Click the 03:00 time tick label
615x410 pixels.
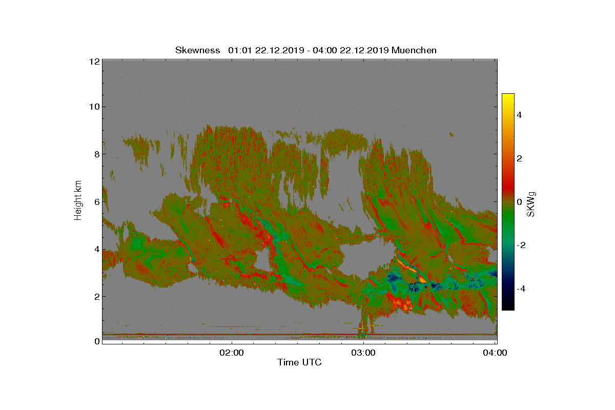364,353
